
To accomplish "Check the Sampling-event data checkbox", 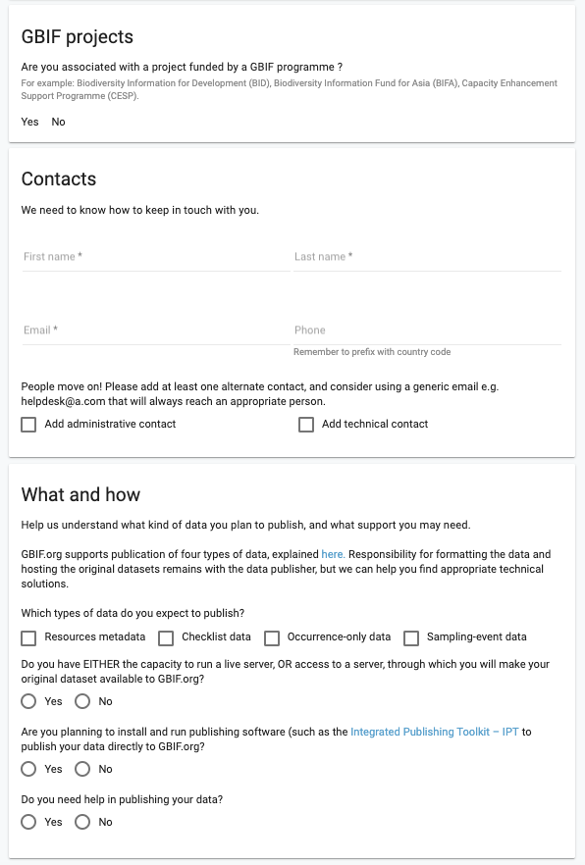I will (411, 637).
